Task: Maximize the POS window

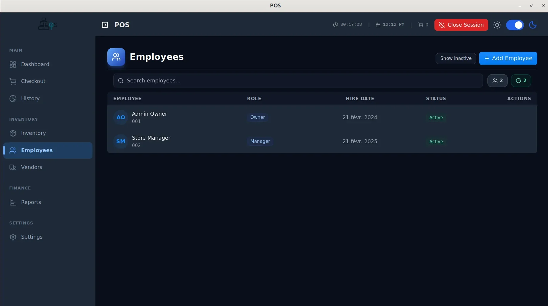Action: [531, 6]
